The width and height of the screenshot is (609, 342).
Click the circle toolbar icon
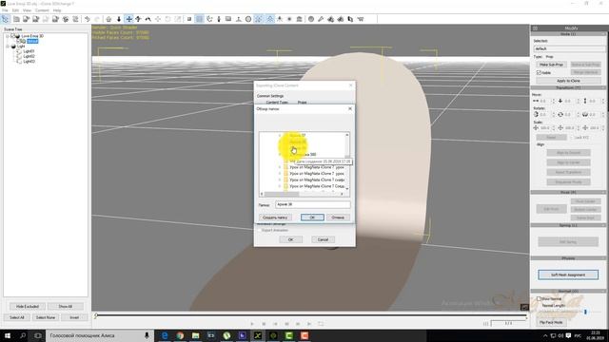(x=248, y=19)
